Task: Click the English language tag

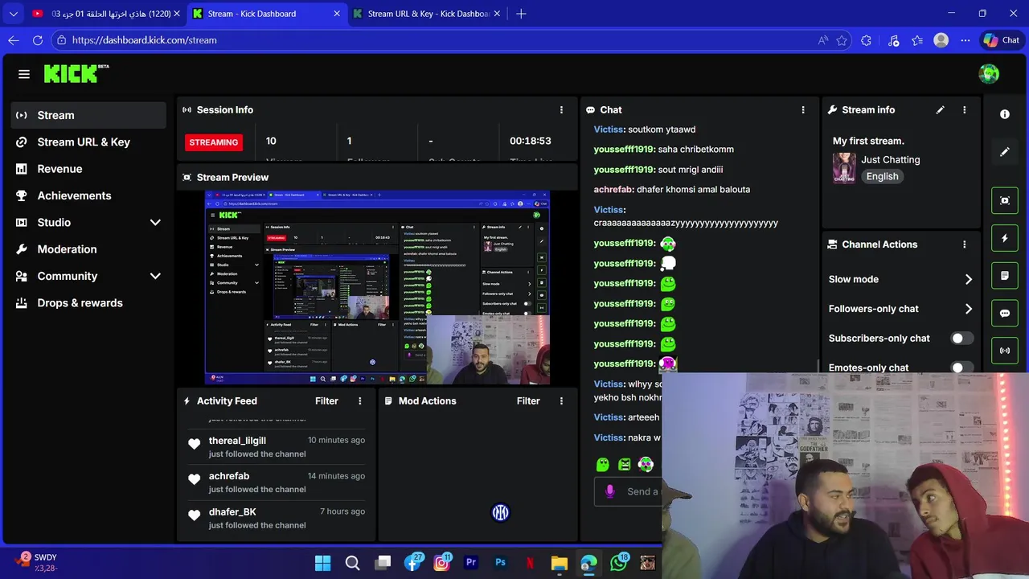Action: coord(882,177)
